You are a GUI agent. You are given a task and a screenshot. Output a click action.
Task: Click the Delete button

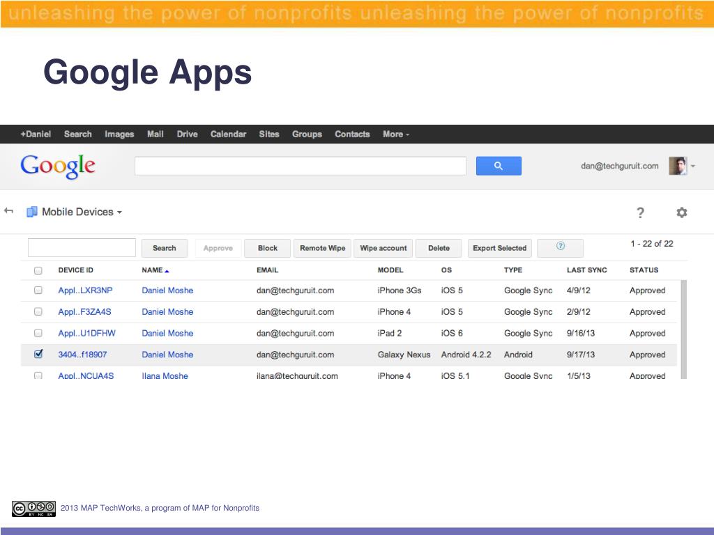tap(439, 248)
